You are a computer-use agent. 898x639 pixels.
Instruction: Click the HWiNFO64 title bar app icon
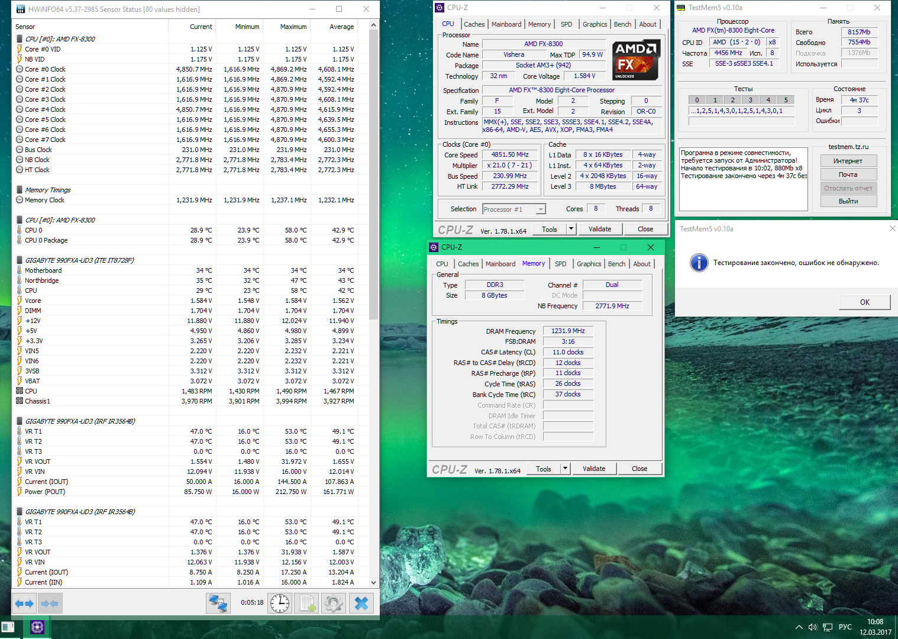[x=21, y=9]
